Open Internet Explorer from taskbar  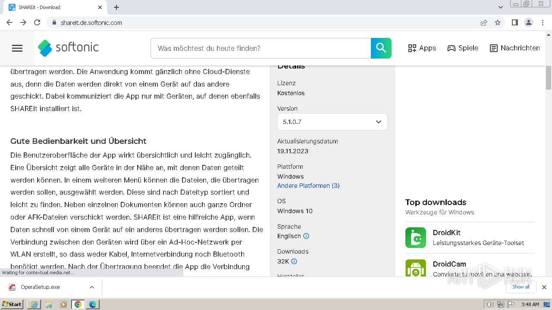click(34, 304)
